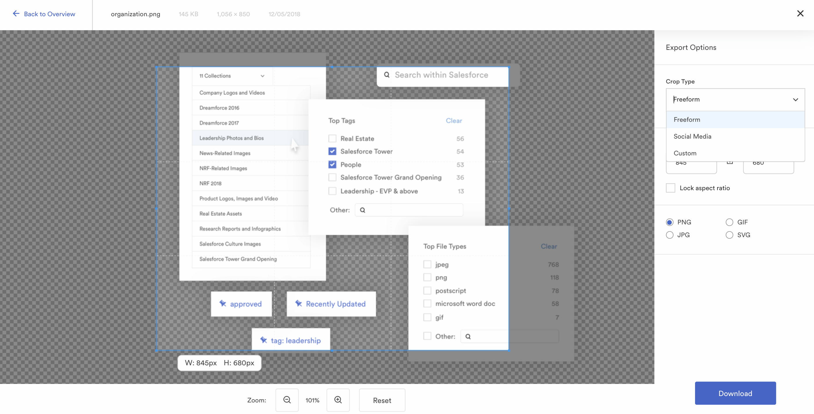
Task: Click the Clear button for Top Tags
Action: (x=453, y=120)
